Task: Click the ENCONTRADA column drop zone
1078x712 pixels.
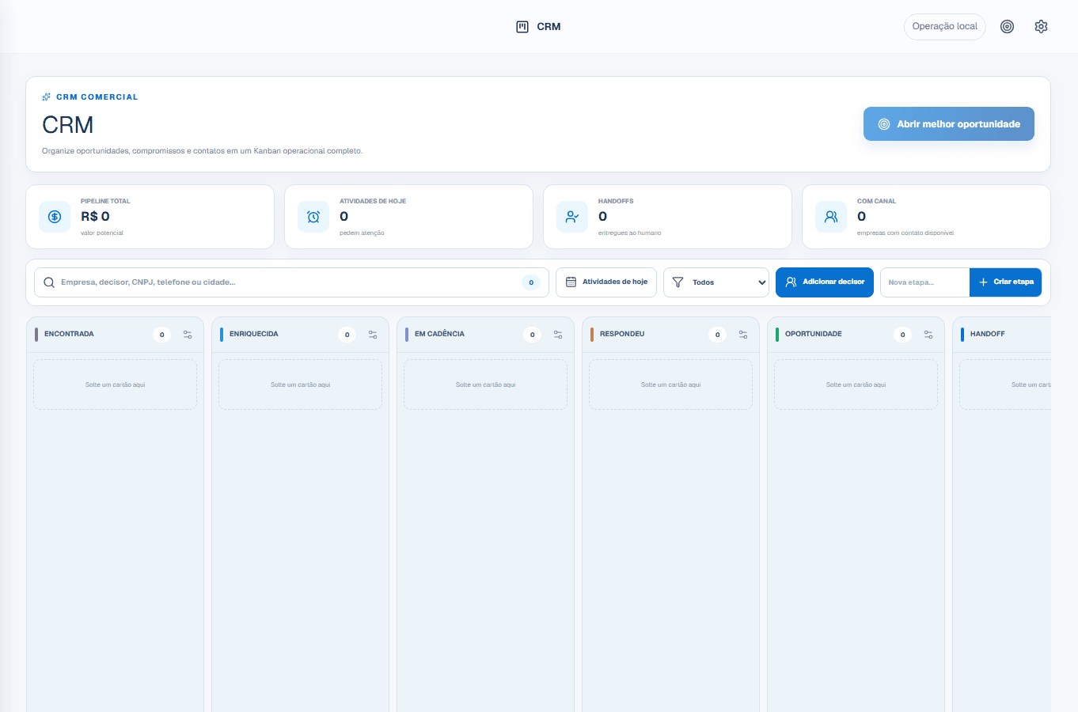Action: (x=116, y=384)
